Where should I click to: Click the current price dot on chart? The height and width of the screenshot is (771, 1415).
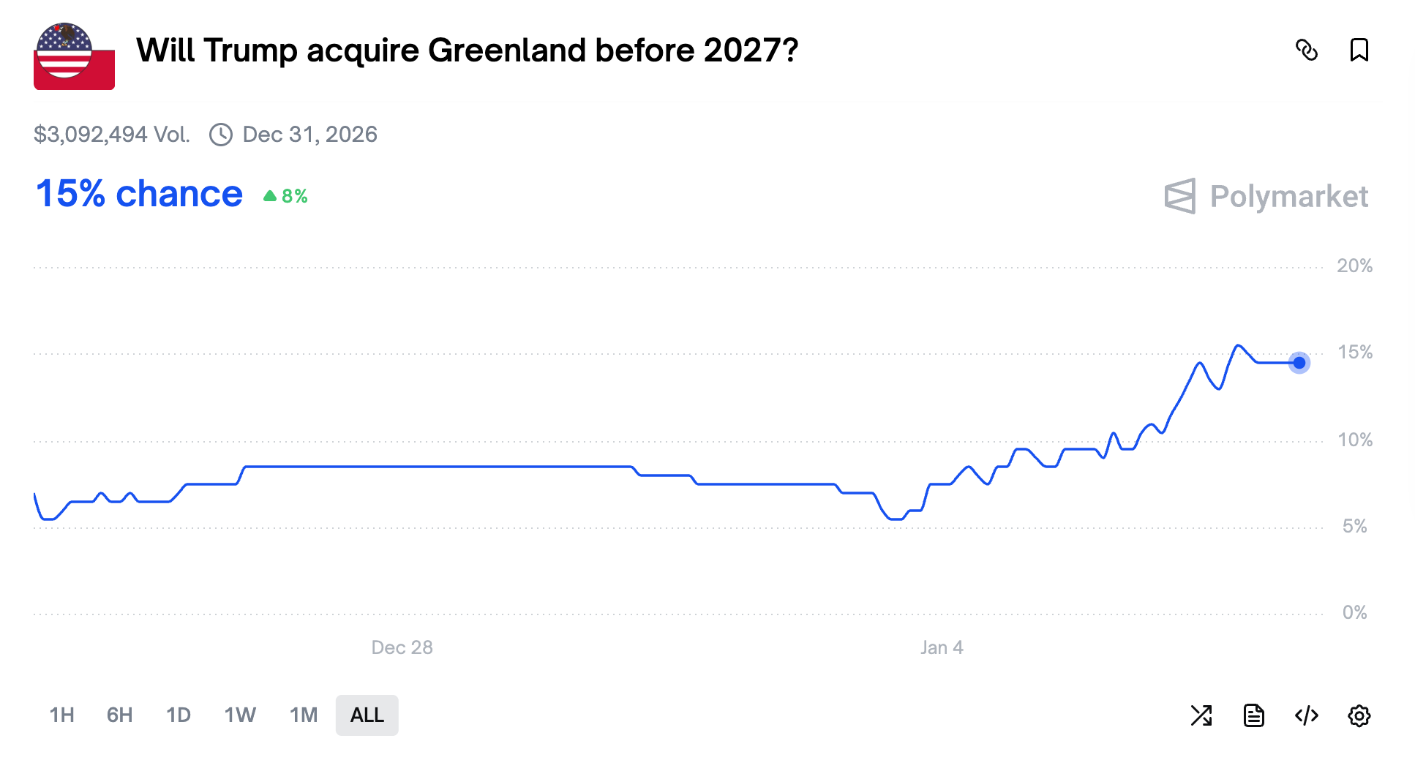tap(1299, 362)
